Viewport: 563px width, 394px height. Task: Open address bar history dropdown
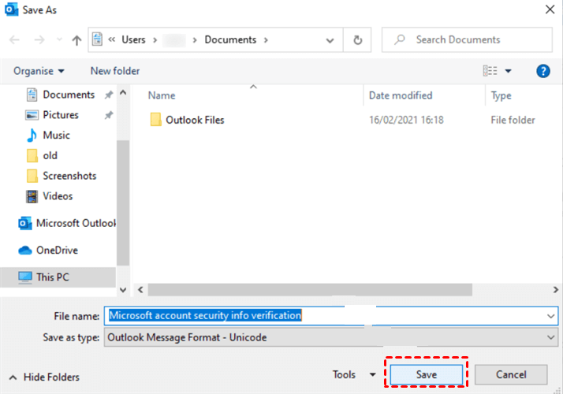coord(330,40)
